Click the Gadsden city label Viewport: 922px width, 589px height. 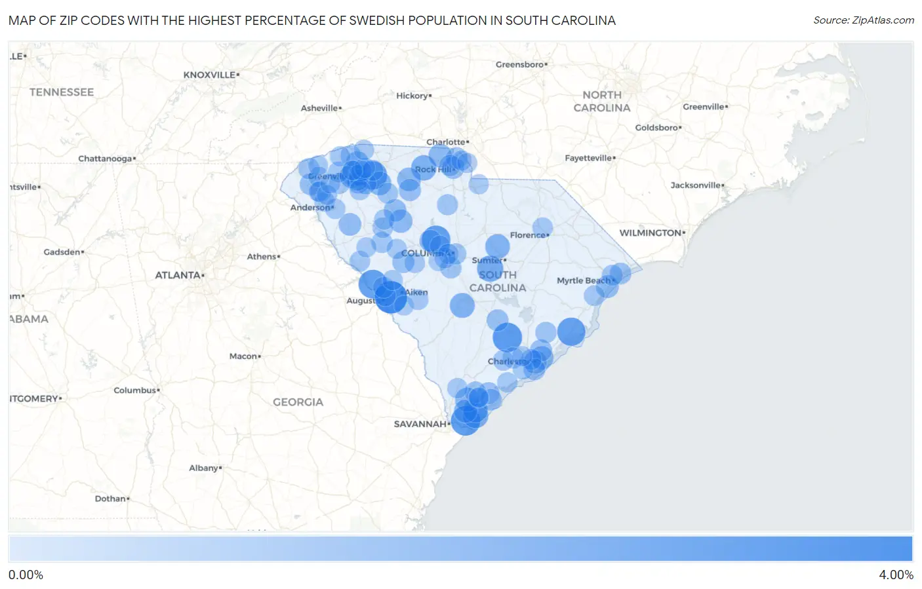62,252
